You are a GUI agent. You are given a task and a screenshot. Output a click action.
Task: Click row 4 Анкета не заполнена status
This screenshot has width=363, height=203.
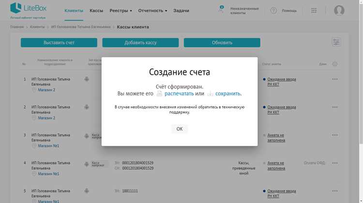[276, 165]
